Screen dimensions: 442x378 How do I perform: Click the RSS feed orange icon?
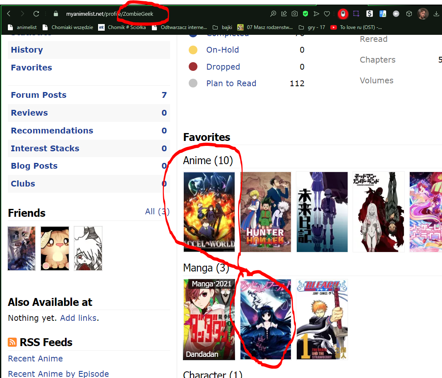pyautogui.click(x=12, y=342)
